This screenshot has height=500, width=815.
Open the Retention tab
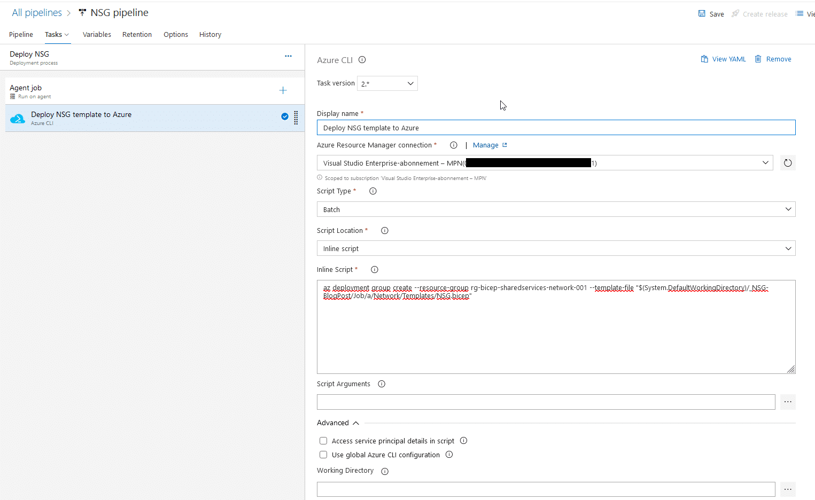[x=137, y=34]
